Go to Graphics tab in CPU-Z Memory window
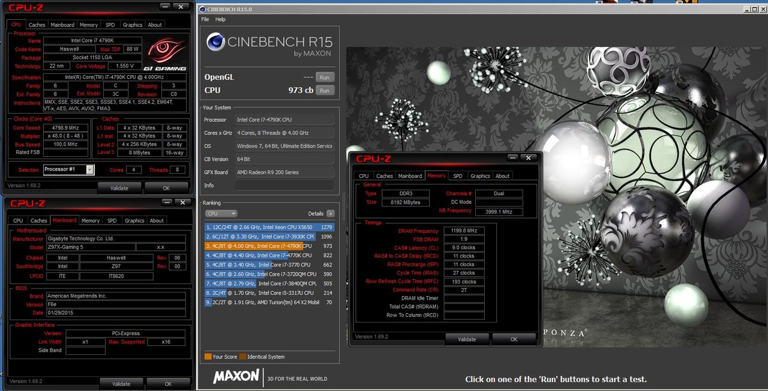 480,176
